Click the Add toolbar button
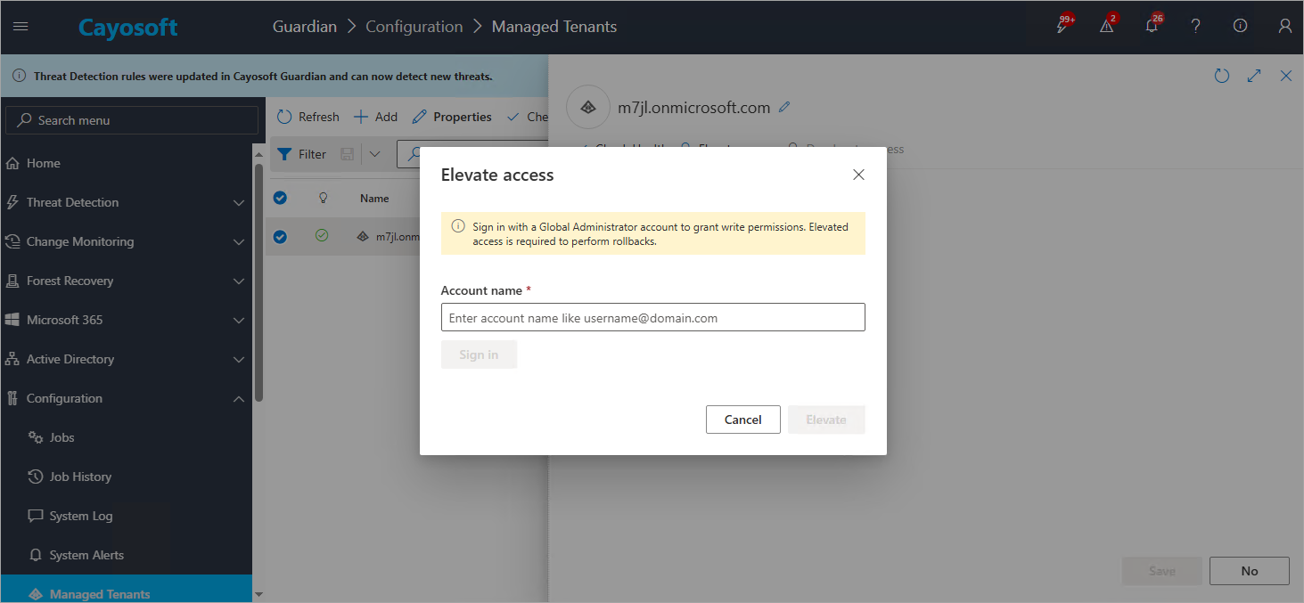Image resolution: width=1304 pixels, height=603 pixels. [x=375, y=117]
